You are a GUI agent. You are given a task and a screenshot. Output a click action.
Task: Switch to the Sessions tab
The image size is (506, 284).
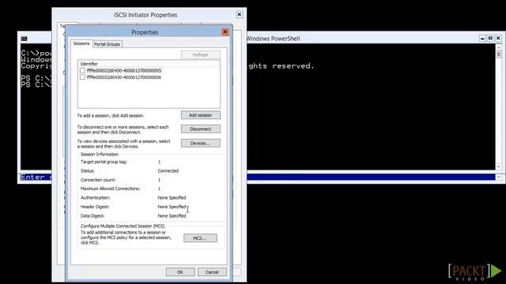(81, 43)
